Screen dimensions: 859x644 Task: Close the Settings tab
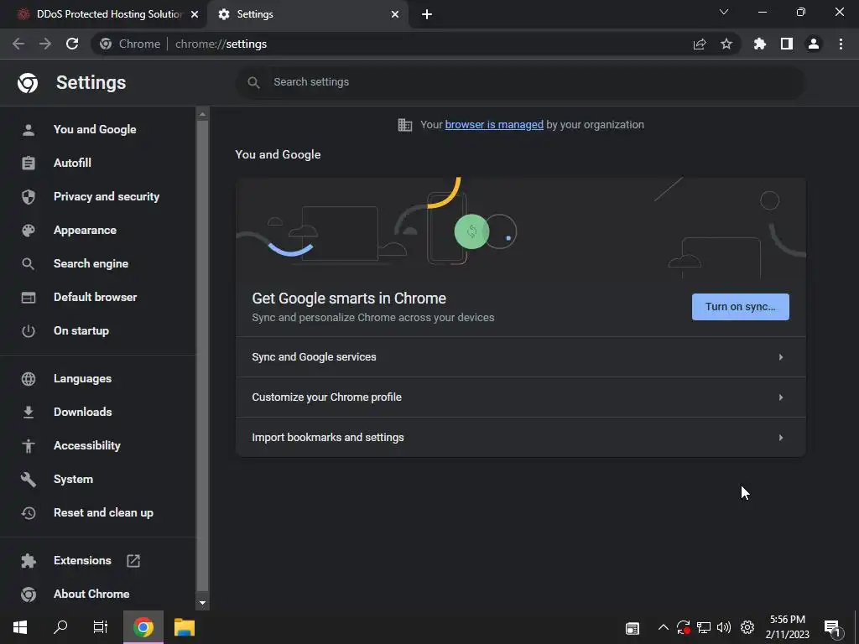(x=395, y=15)
